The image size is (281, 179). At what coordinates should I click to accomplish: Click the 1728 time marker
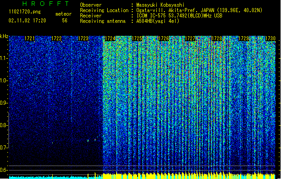point(217,38)
